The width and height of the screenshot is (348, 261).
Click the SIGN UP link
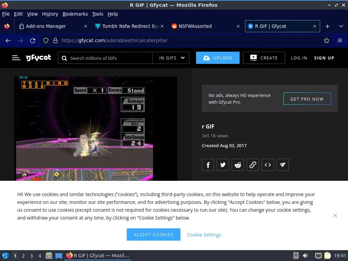pos(324,58)
